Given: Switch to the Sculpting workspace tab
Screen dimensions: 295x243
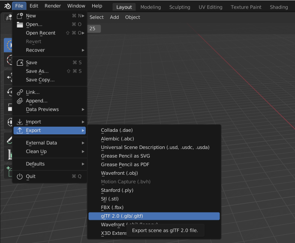Looking at the screenshot, I should pos(180,7).
